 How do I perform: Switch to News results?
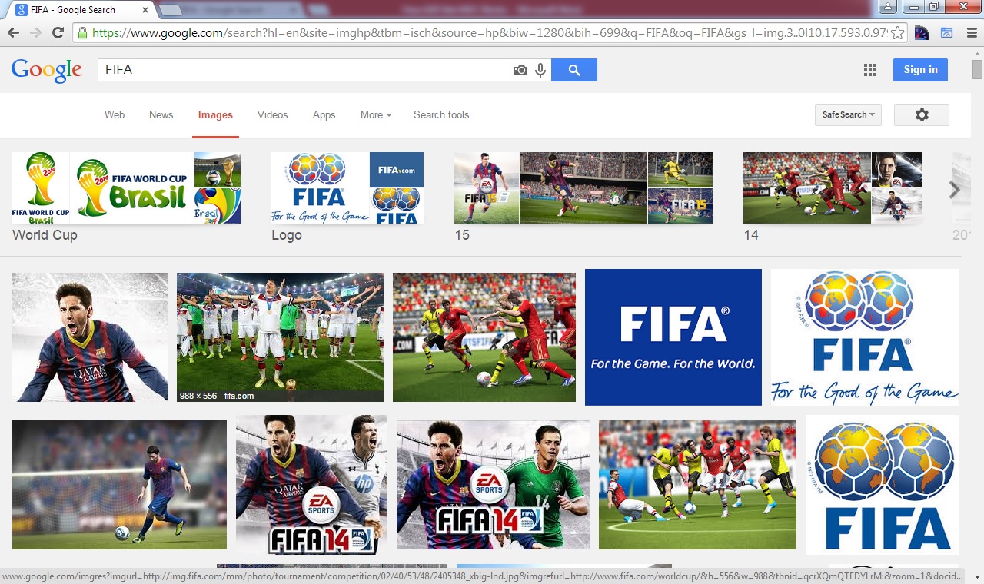[x=161, y=114]
